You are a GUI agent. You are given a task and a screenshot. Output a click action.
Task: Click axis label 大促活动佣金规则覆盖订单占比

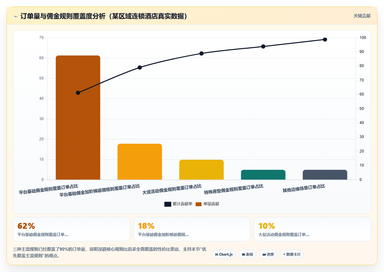172,190
